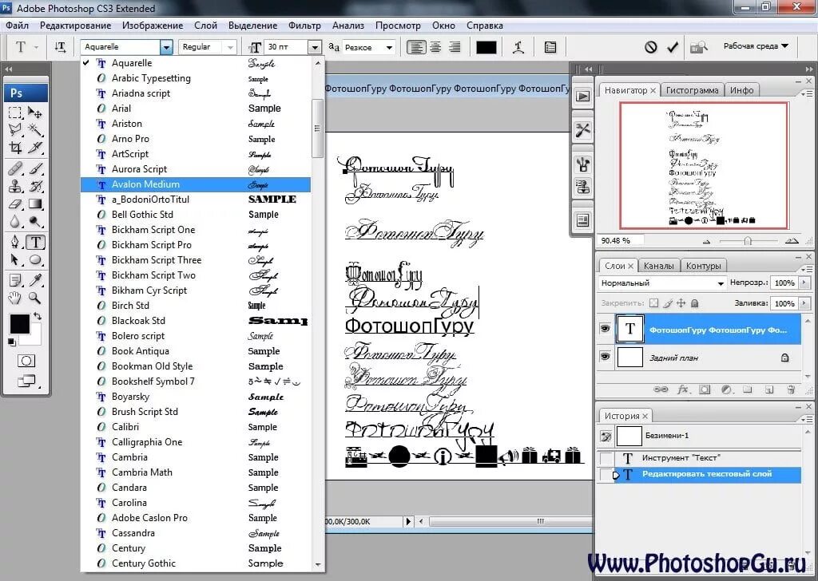Left align text

click(415, 47)
